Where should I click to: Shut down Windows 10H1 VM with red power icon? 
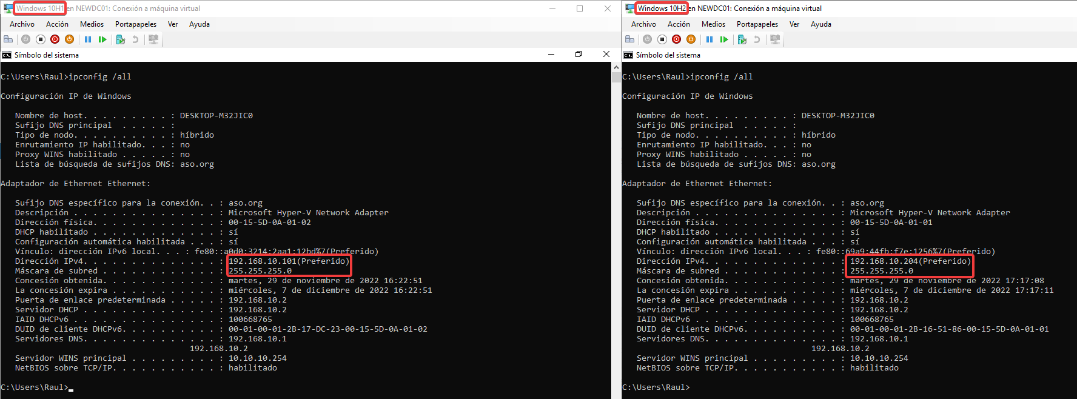(55, 39)
